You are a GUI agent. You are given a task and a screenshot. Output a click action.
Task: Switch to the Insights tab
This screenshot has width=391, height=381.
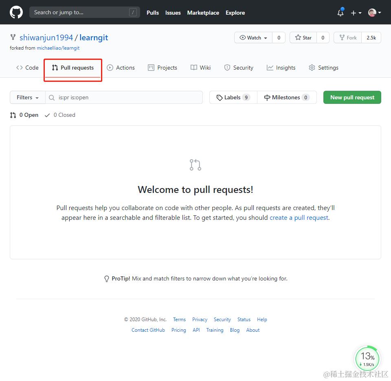(x=281, y=68)
